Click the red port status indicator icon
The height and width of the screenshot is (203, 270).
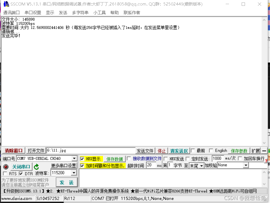6,167
